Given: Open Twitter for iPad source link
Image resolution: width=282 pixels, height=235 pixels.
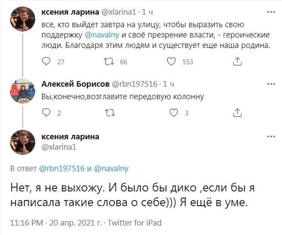Looking at the screenshot, I should pyautogui.click(x=134, y=223).
